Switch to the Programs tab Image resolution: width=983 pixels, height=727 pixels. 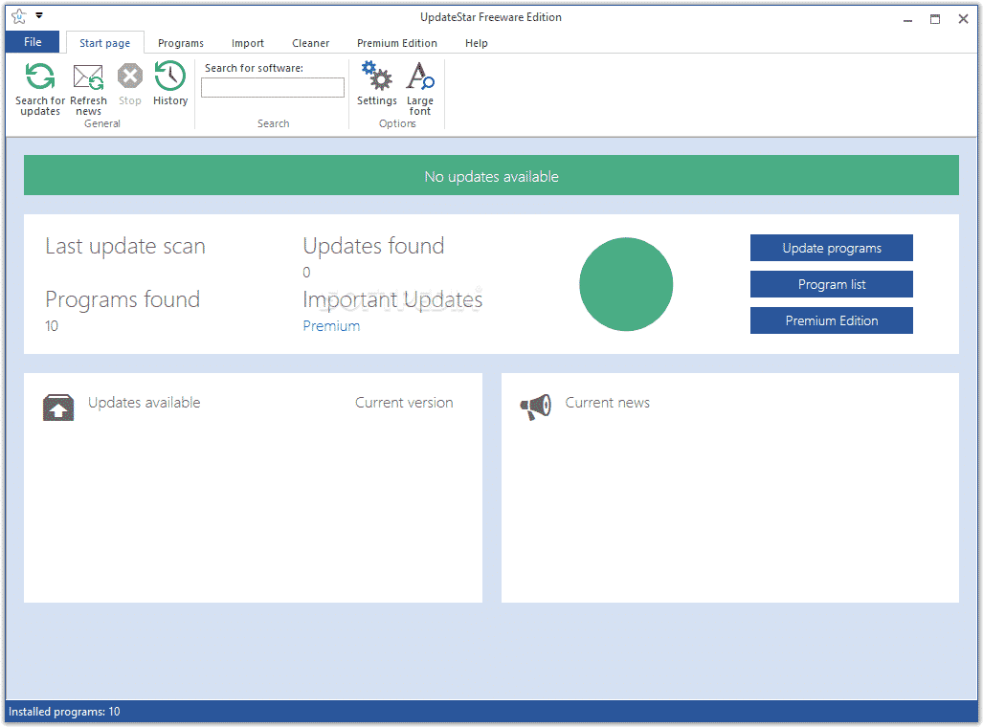pos(181,43)
